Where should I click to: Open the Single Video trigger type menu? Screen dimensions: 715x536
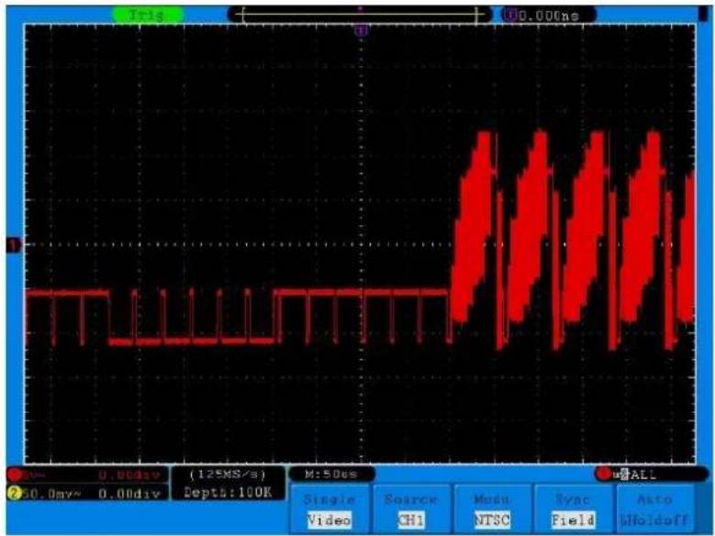coord(330,509)
